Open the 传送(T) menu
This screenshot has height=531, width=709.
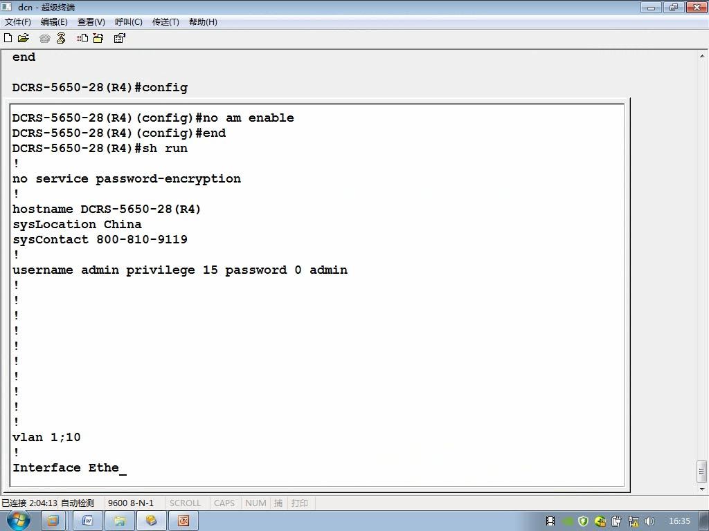[x=165, y=21]
